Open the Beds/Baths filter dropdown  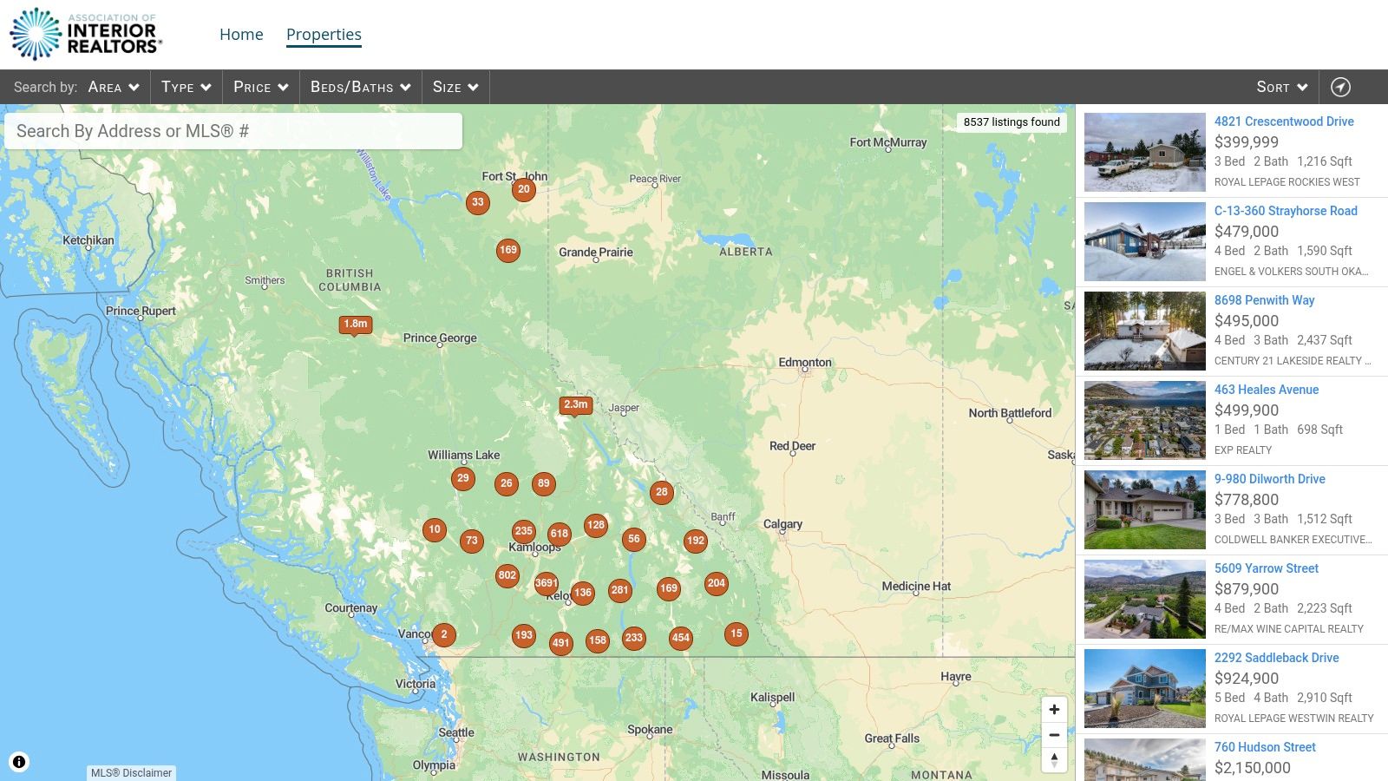pos(360,86)
